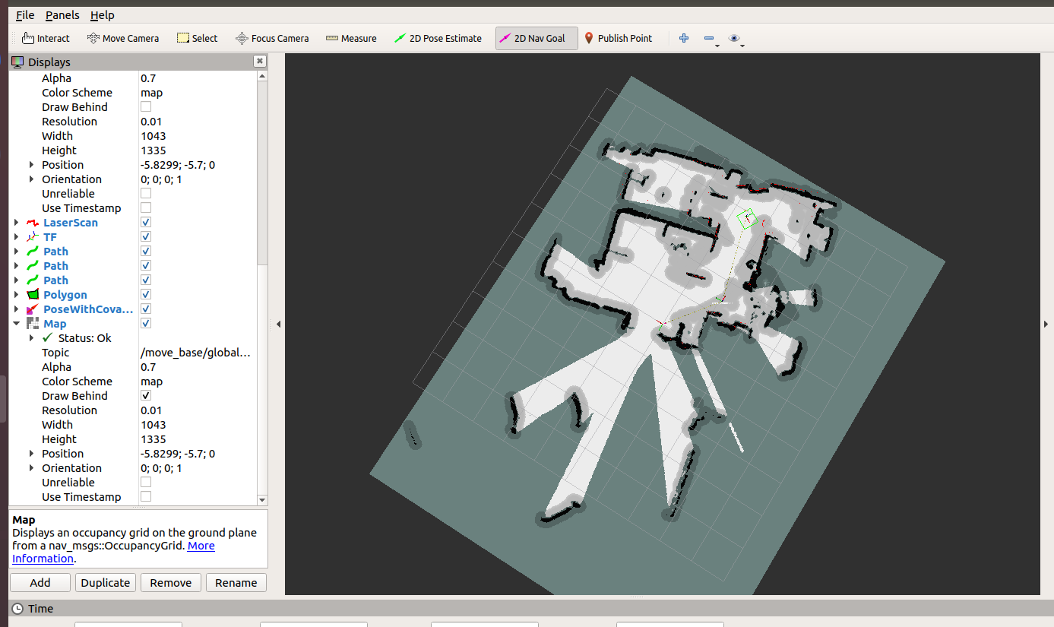Image resolution: width=1054 pixels, height=627 pixels.
Task: Activate the Measure tool
Action: (x=351, y=38)
